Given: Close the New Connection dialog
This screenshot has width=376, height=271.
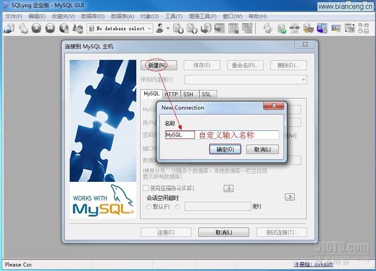Looking at the screenshot, I should [x=273, y=106].
